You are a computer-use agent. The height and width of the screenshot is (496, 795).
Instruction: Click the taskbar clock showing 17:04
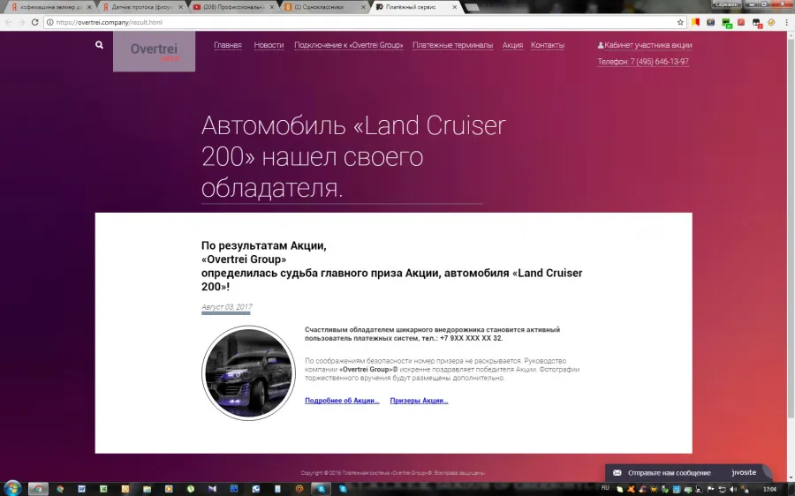(770, 489)
